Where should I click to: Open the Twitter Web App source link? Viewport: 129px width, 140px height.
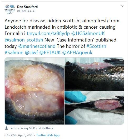[x=48, y=135]
